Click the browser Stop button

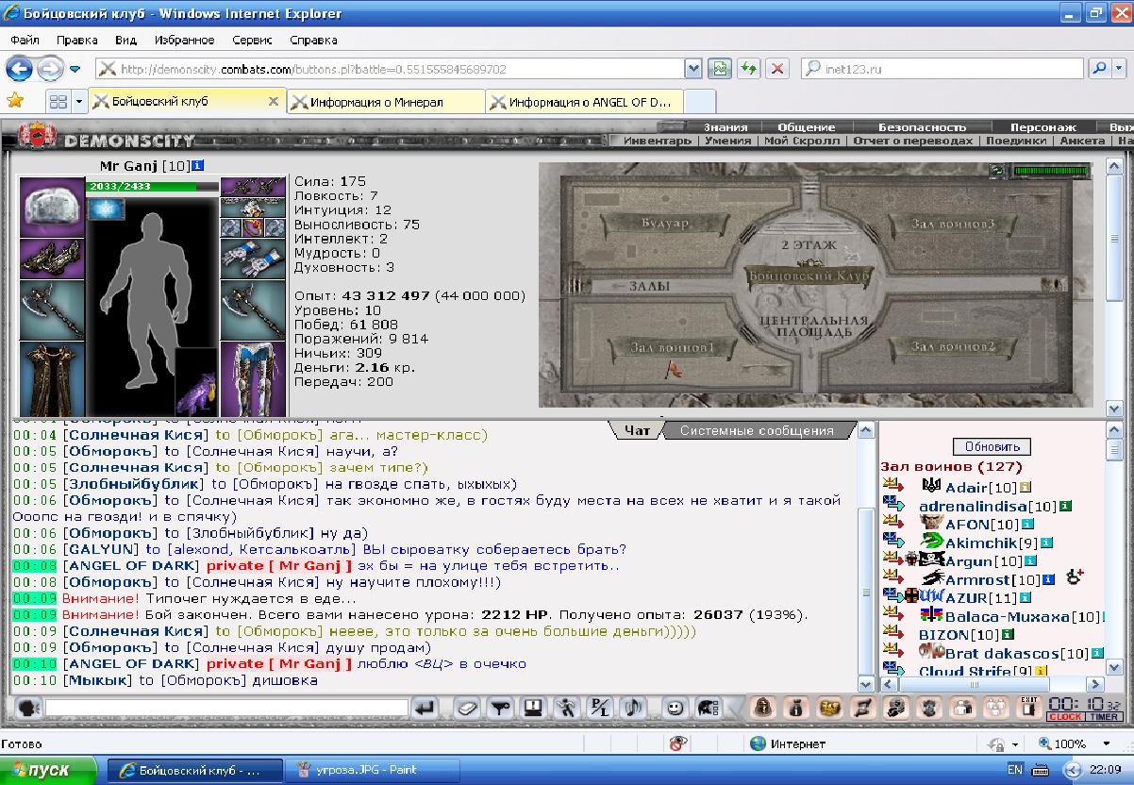coord(777,69)
